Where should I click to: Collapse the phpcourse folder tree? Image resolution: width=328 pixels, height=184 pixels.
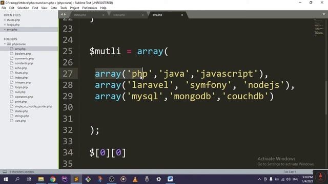[x=5, y=44]
